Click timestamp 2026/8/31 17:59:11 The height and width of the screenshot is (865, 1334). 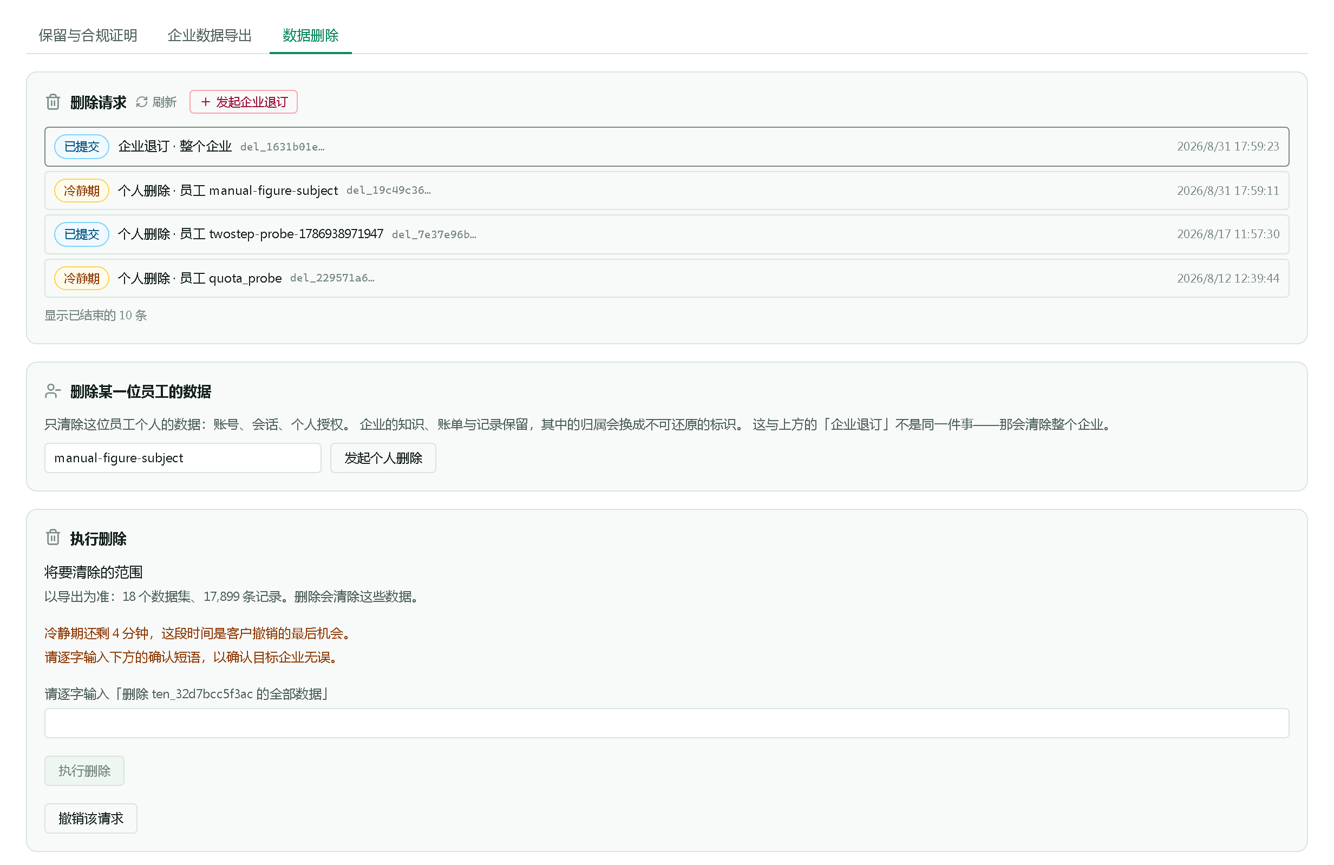tap(1227, 191)
